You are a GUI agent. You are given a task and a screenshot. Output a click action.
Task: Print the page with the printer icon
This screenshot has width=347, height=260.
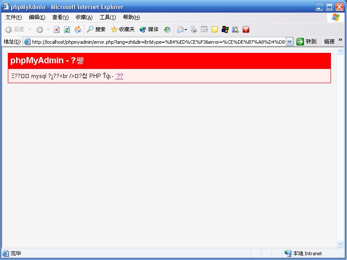(193, 29)
